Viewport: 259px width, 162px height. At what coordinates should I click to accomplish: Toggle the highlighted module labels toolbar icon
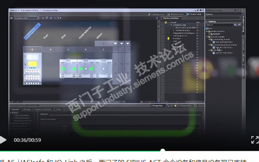point(51,18)
